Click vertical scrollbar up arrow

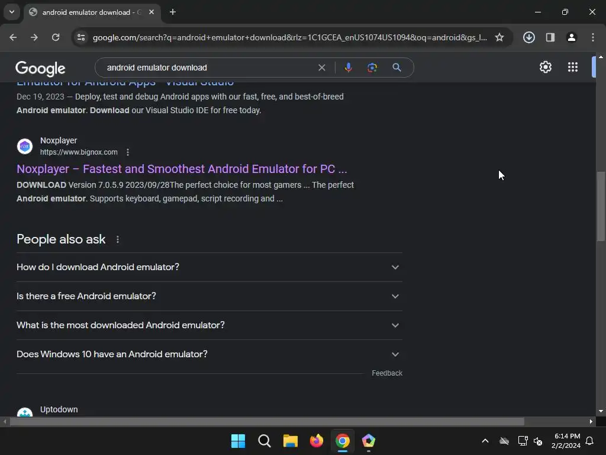601,57
